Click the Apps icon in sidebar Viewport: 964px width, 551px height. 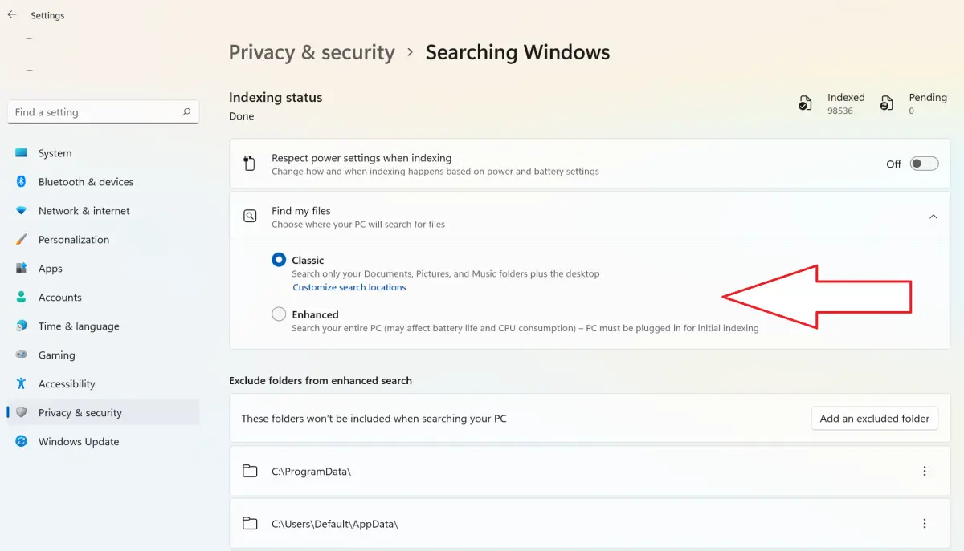22,269
